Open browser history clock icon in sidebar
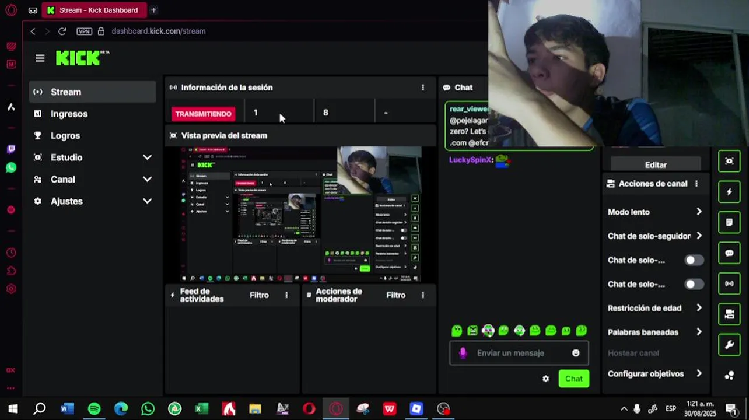This screenshot has width=749, height=420. pyautogui.click(x=11, y=253)
